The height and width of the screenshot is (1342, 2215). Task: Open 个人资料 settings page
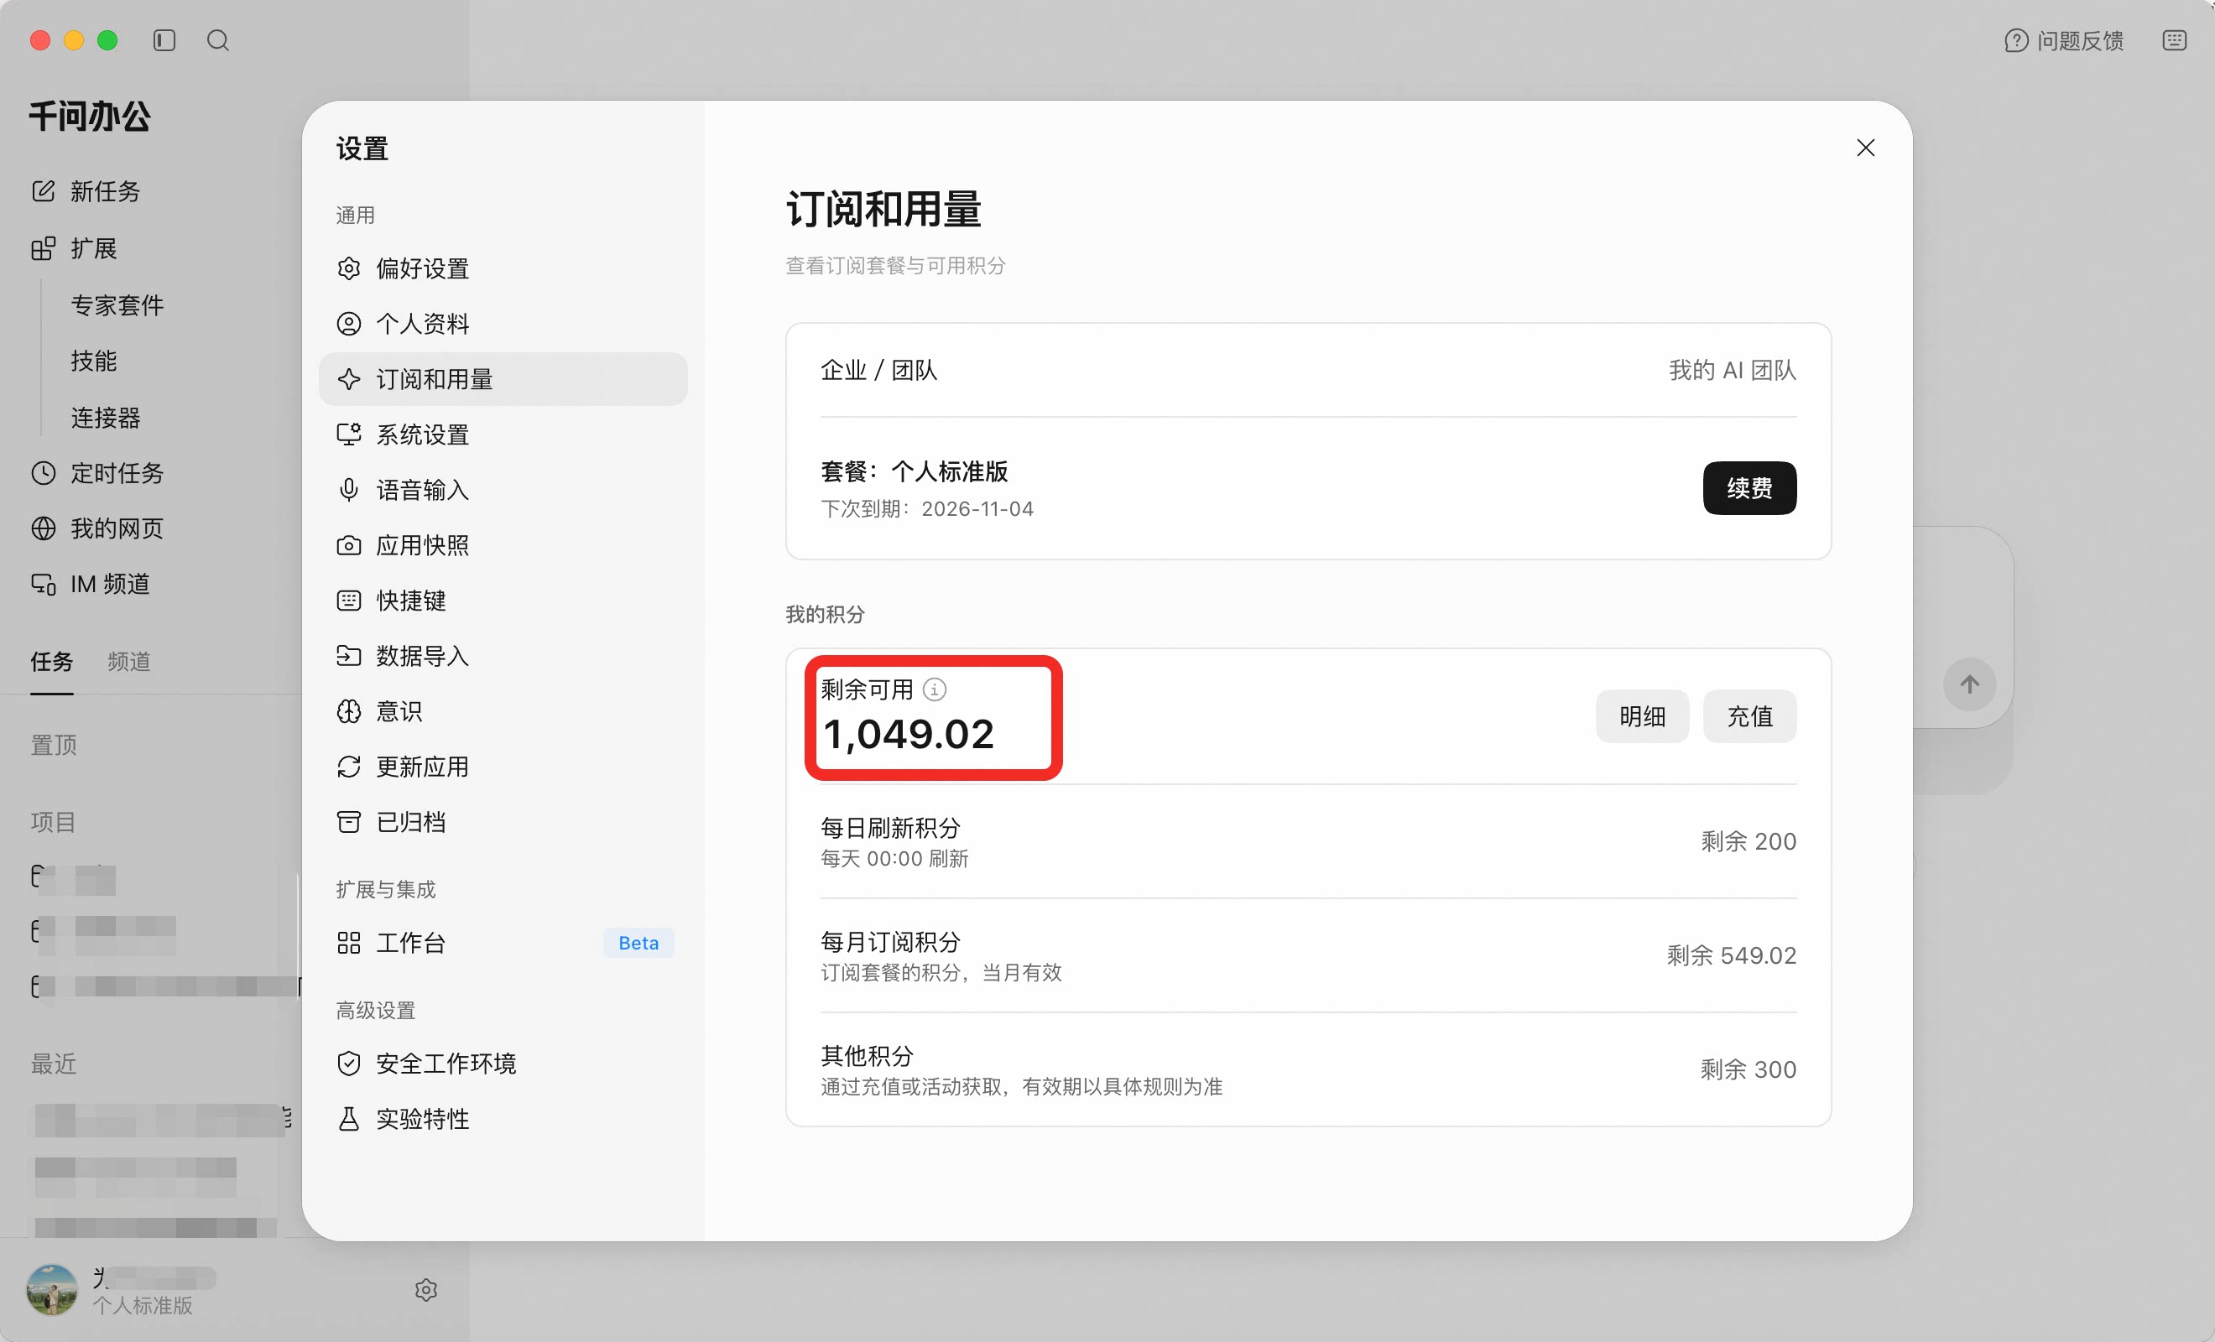coord(503,324)
